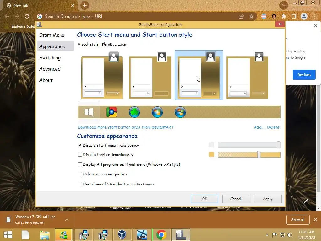Open Chrome extensions puzzle icon
The image size is (321, 241).
(x=284, y=16)
